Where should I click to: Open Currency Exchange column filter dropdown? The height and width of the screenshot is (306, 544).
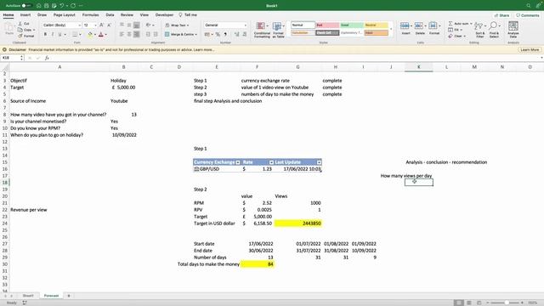(238, 162)
